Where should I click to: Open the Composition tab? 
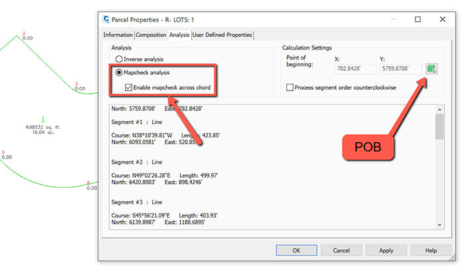pyautogui.click(x=151, y=35)
